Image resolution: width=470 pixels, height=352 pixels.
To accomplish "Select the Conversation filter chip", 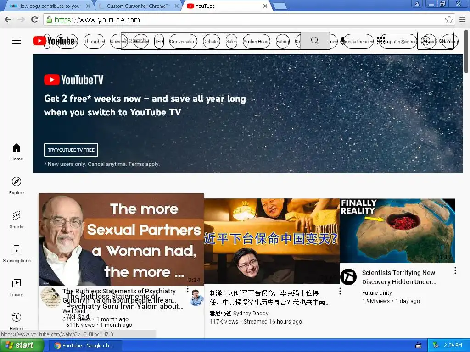I will coord(183,42).
